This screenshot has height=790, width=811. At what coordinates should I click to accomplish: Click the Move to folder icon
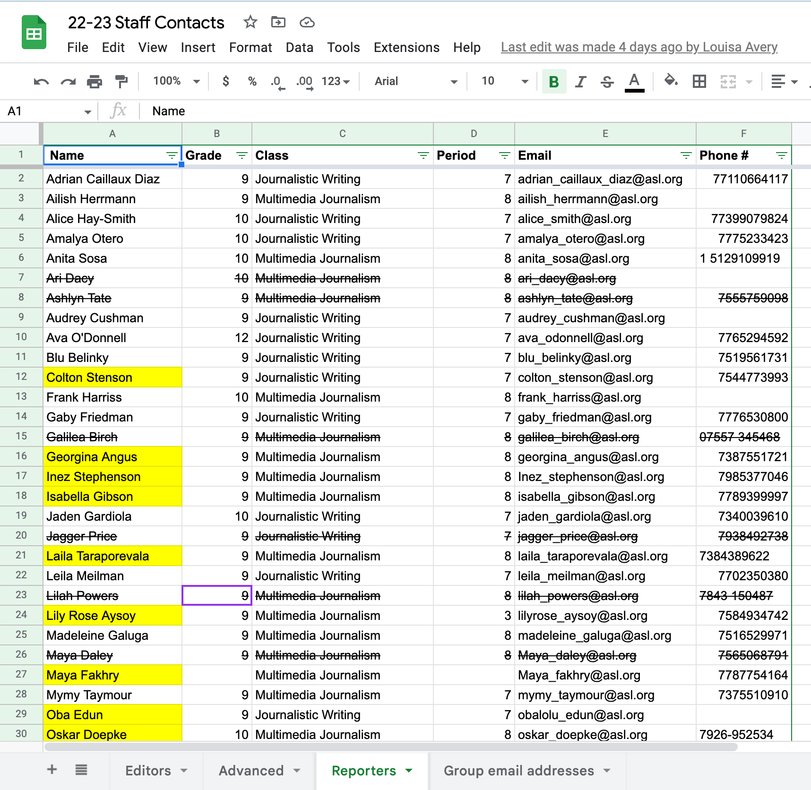coord(278,22)
